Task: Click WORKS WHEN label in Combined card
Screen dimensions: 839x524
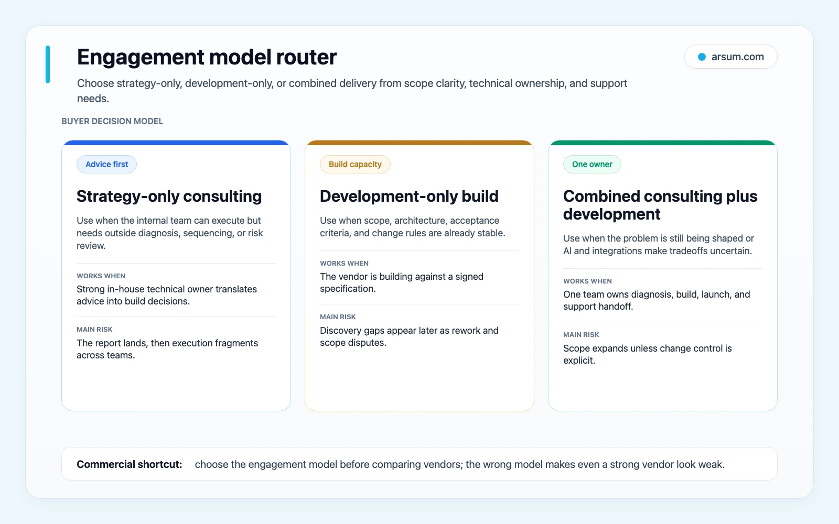Action: (x=587, y=281)
